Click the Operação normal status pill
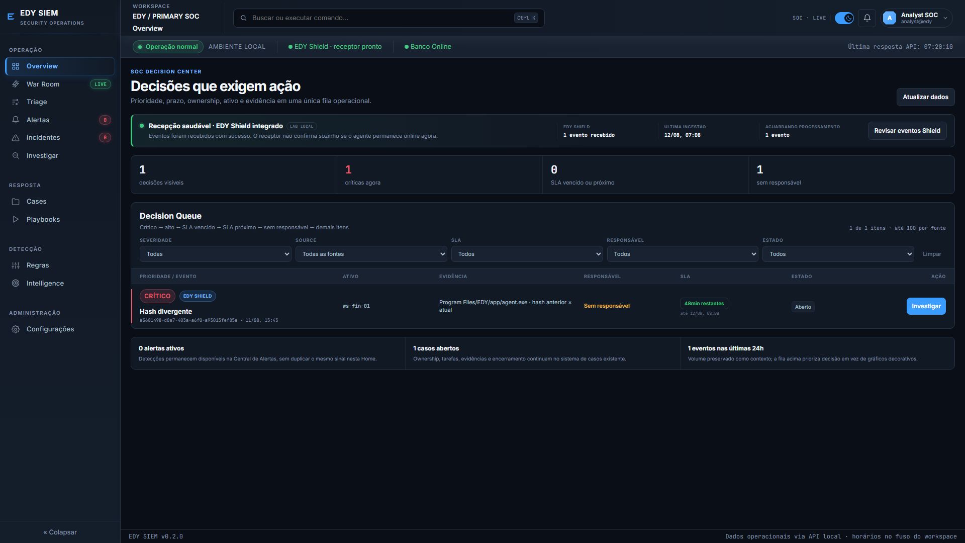 point(168,47)
